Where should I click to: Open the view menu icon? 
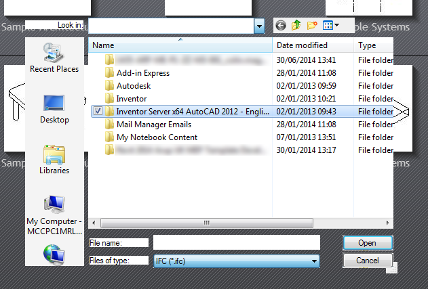click(328, 26)
